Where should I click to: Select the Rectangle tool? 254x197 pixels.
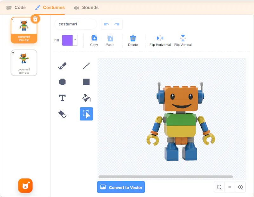click(86, 82)
